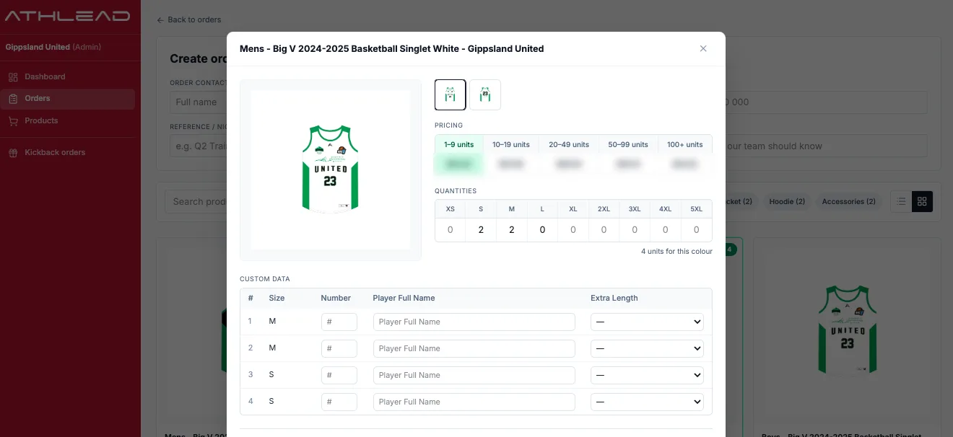Image resolution: width=953 pixels, height=437 pixels.
Task: Edit the L quantity field
Action: (542, 230)
